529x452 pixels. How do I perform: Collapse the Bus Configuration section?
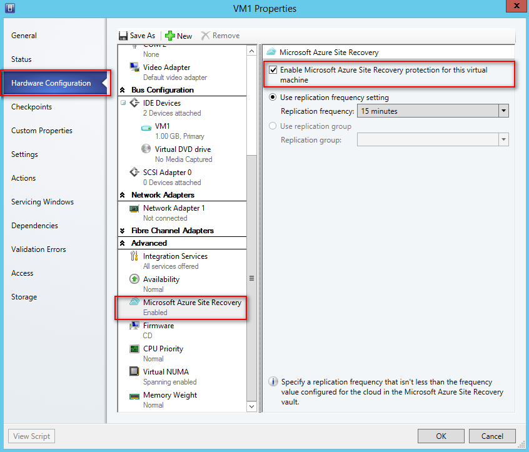pyautogui.click(x=123, y=90)
